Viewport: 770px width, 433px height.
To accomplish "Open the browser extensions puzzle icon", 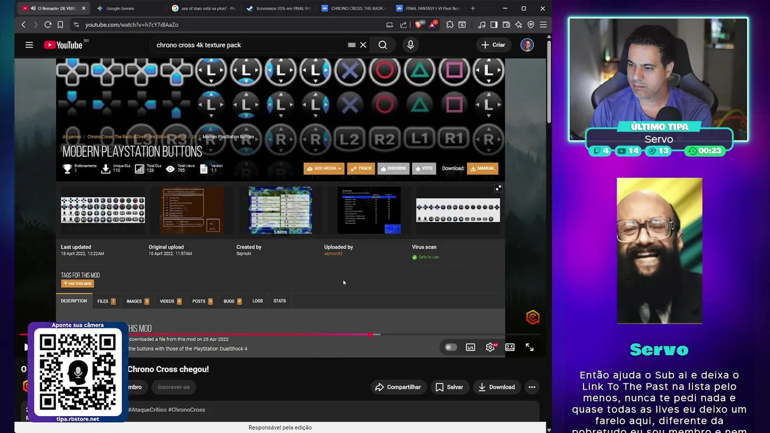I will click(449, 25).
